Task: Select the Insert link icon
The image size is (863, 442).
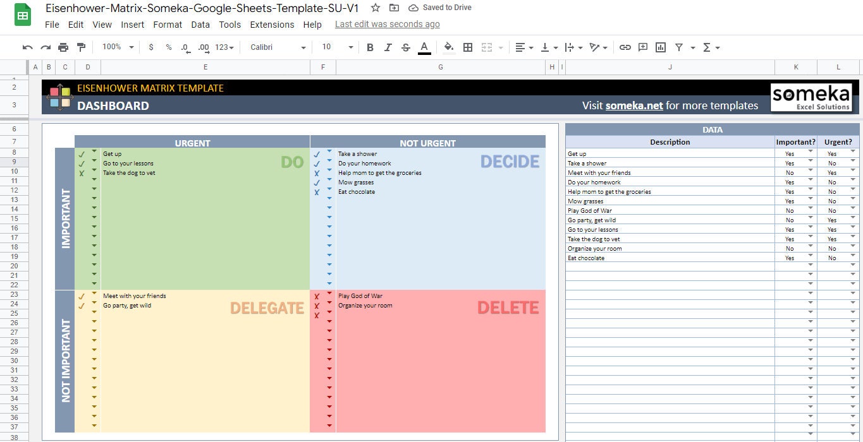Action: tap(625, 47)
